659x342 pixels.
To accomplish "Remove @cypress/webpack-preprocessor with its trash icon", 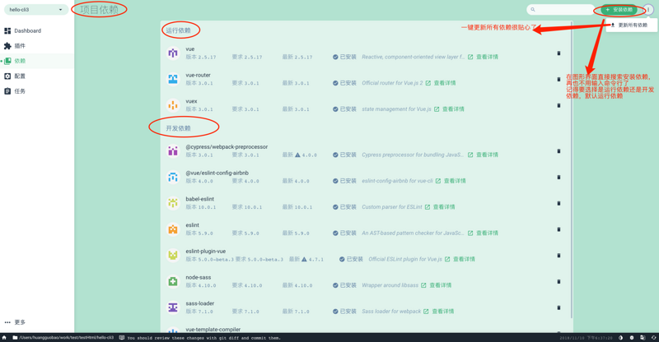I will [559, 151].
